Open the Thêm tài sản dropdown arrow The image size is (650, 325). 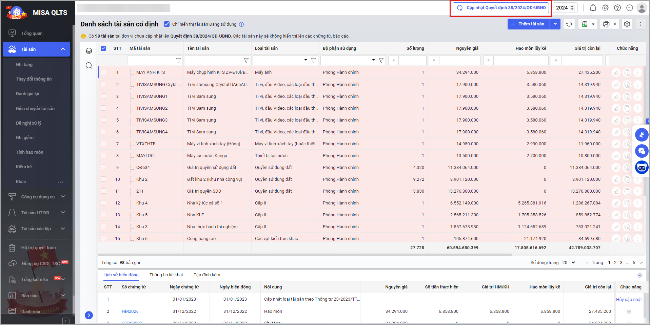coord(555,24)
